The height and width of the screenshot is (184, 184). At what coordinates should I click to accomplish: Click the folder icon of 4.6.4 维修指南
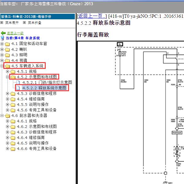point(13,138)
